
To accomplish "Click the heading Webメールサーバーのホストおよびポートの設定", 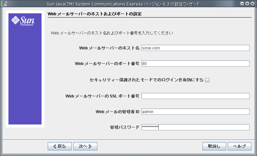I will [94, 14].
